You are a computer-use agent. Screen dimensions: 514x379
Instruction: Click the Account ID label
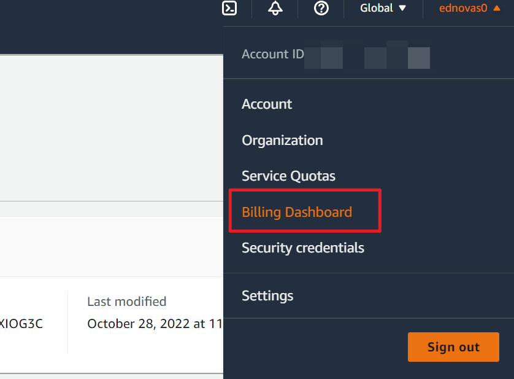pyautogui.click(x=272, y=54)
